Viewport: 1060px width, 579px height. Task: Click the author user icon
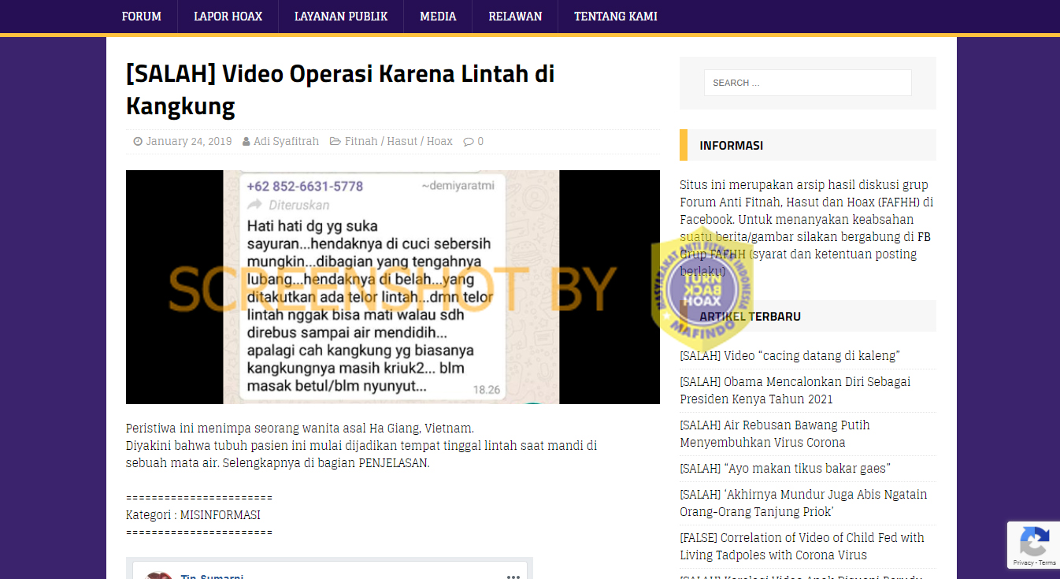pyautogui.click(x=246, y=142)
